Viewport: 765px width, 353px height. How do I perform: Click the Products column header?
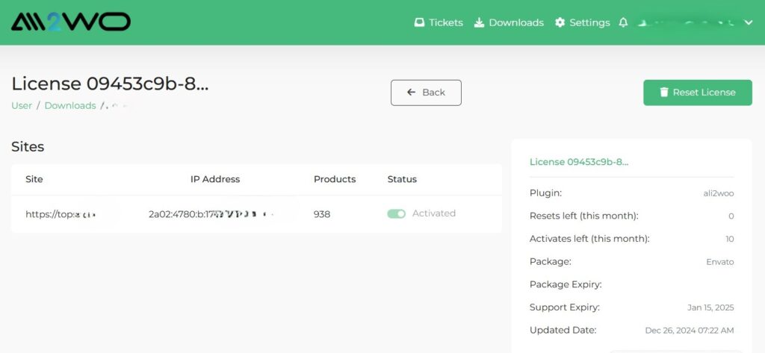(335, 179)
